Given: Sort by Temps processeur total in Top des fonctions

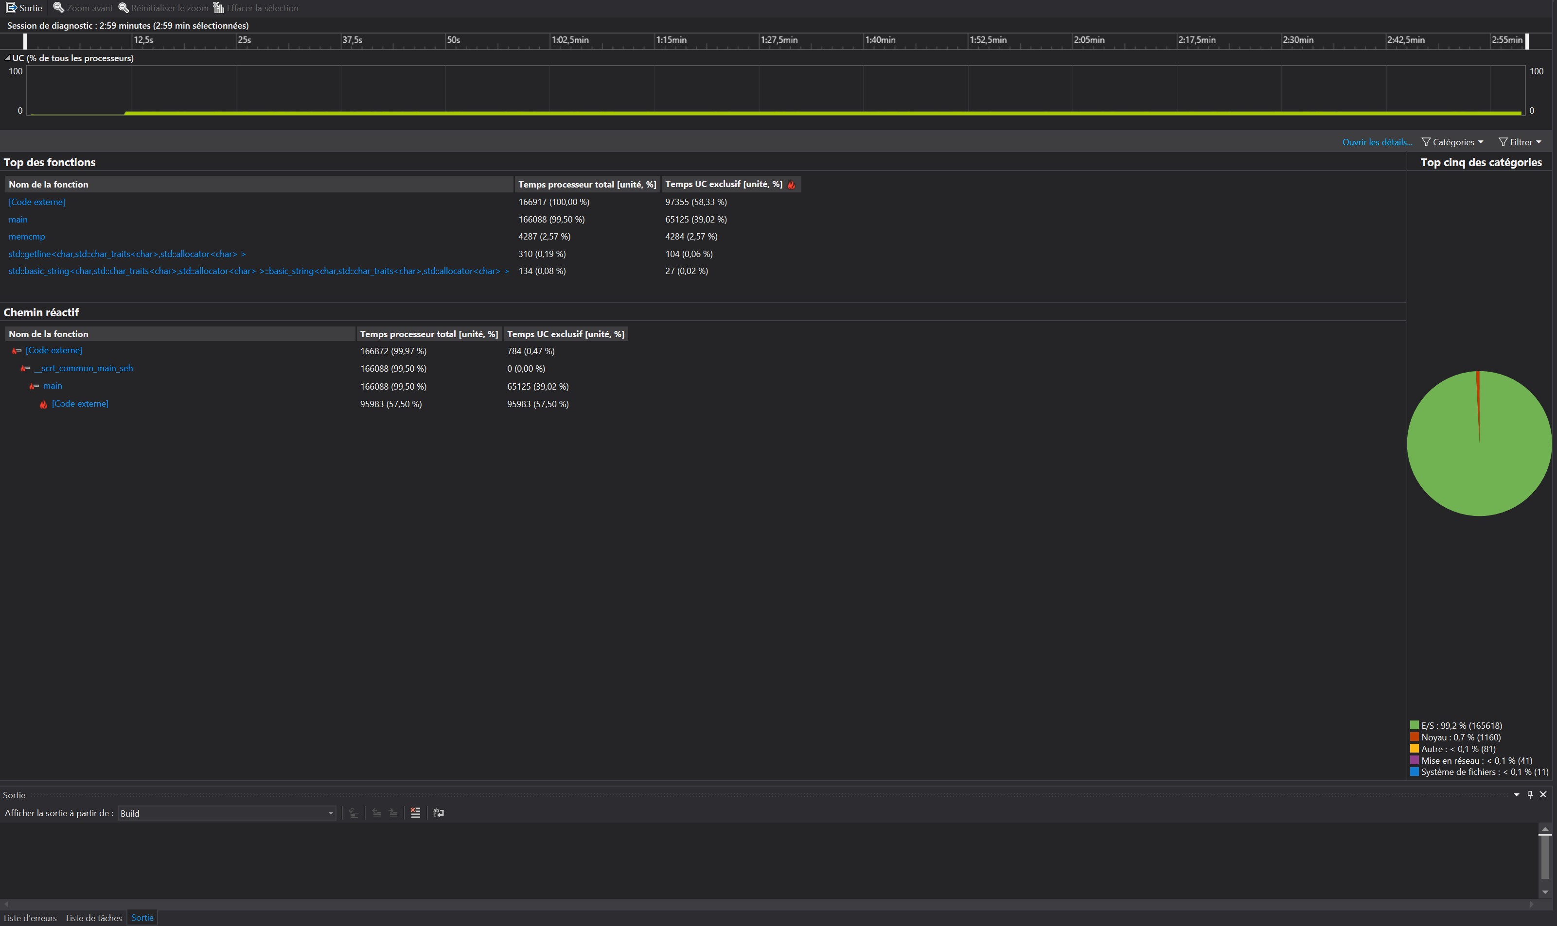Looking at the screenshot, I should tap(587, 184).
